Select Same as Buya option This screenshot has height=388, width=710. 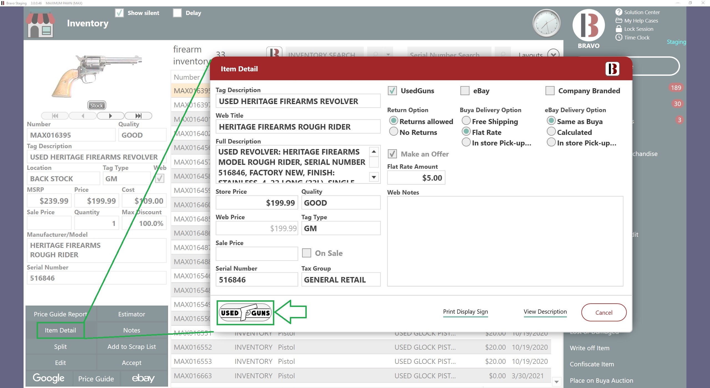coord(551,121)
